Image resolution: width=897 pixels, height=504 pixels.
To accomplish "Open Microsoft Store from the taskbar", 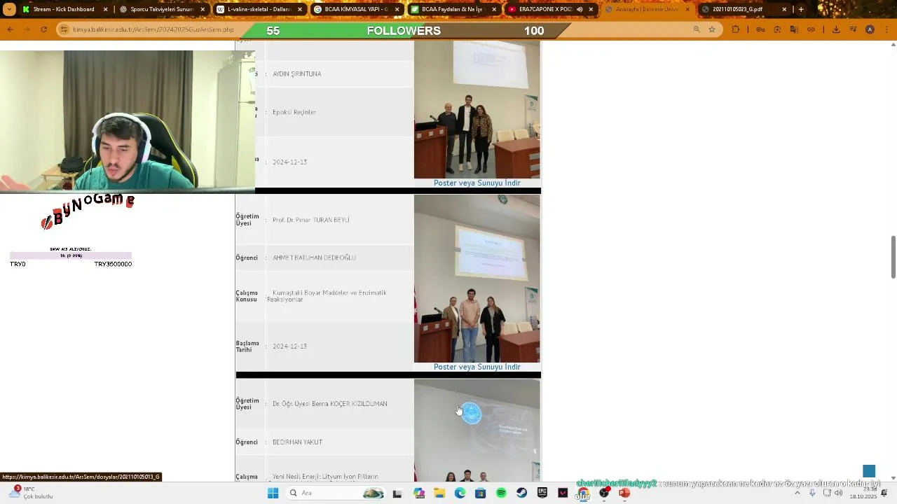I will (480, 493).
